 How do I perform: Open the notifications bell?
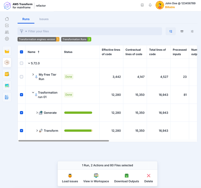pyautogui.click(x=150, y=5)
